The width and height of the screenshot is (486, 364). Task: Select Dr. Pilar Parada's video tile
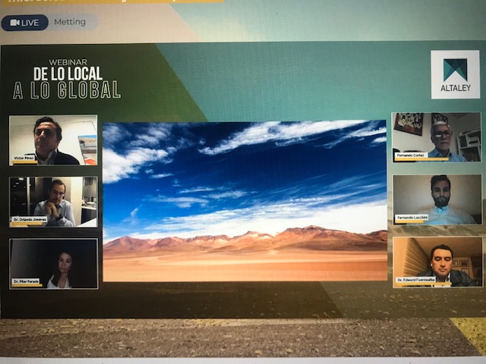click(x=53, y=263)
